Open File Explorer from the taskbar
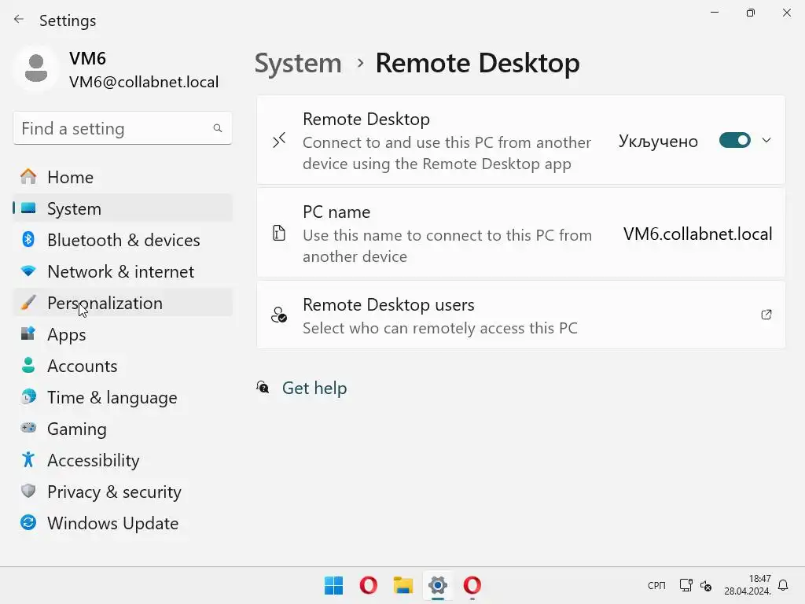This screenshot has height=604, width=805. pyautogui.click(x=403, y=585)
